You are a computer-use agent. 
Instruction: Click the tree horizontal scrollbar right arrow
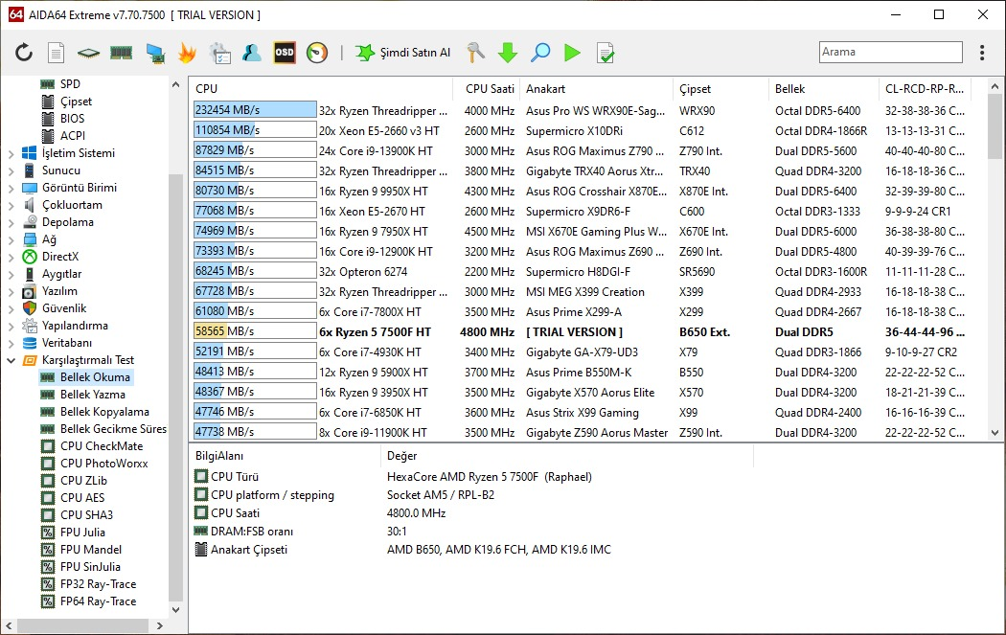coord(160,625)
